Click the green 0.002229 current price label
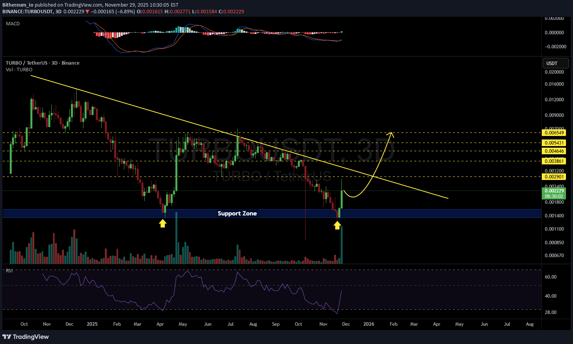This screenshot has height=344, width=573. (x=554, y=191)
